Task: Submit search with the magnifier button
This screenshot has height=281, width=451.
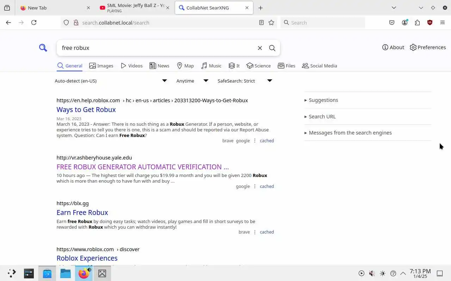Action: tap(272, 48)
